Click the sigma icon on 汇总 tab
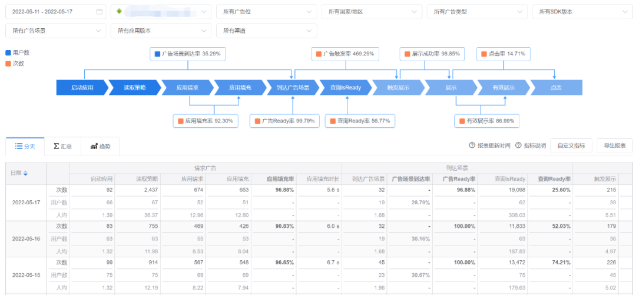 pos(56,146)
